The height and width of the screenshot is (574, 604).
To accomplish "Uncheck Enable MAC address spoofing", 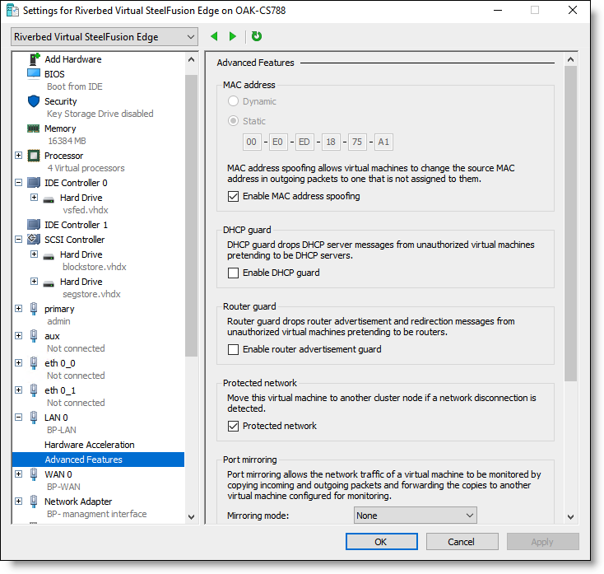I will coord(233,196).
